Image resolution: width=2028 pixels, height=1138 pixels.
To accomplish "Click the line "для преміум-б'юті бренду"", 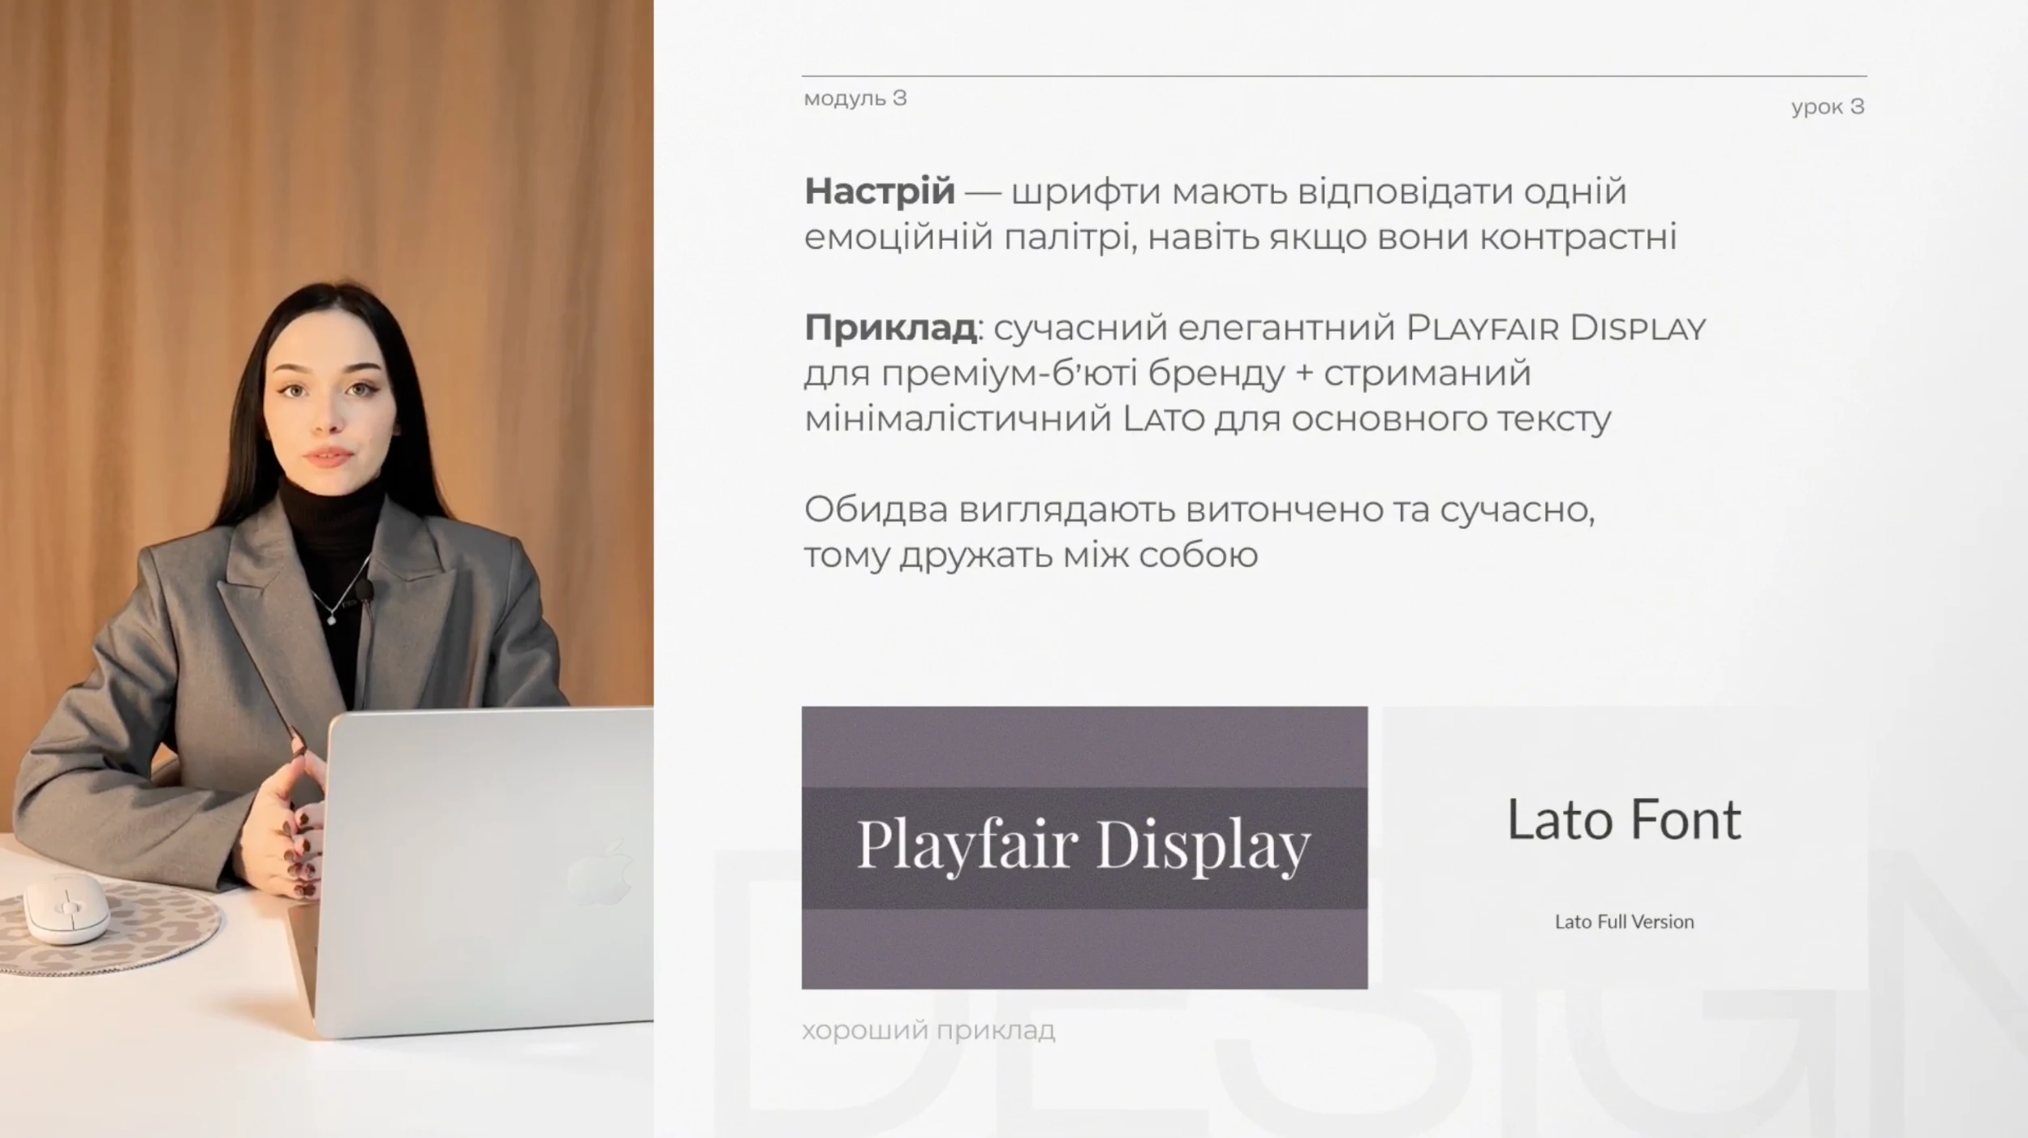I will pyautogui.click(x=1167, y=373).
